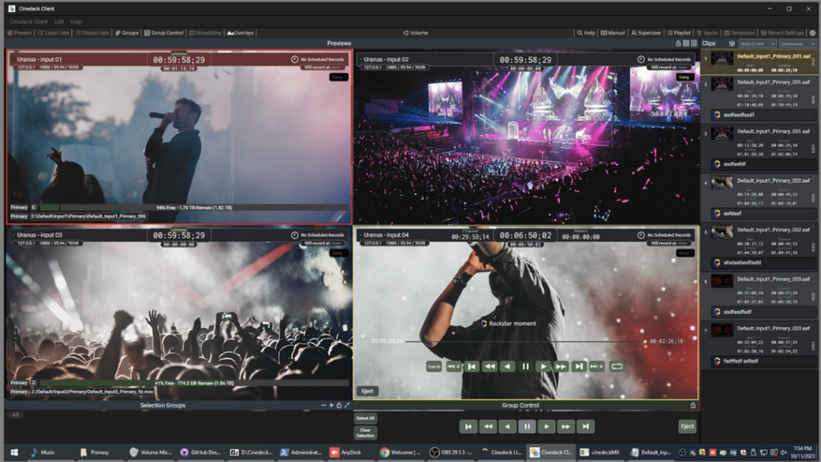This screenshot has width=821, height=462.
Task: Open the Playlist panel
Action: (x=678, y=33)
